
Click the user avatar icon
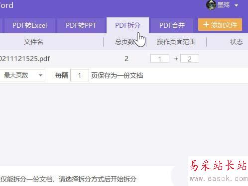[211, 5]
